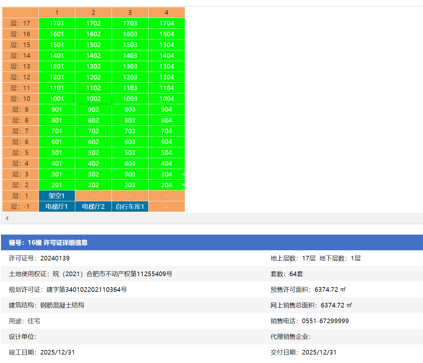Click the land use certificate number text

pos(113,274)
